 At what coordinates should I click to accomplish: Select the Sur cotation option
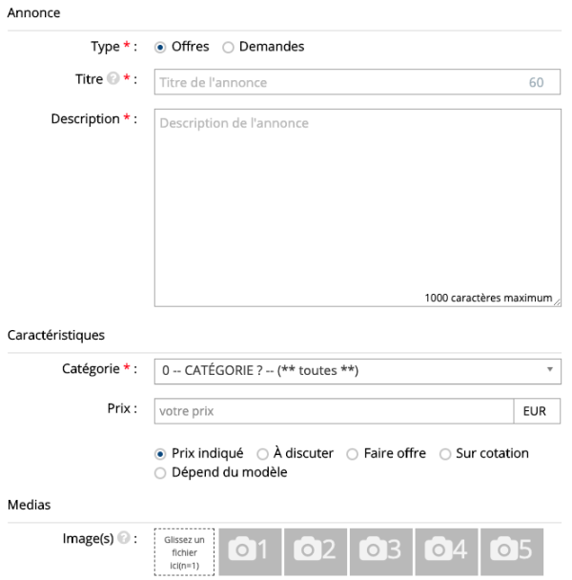tap(445, 454)
